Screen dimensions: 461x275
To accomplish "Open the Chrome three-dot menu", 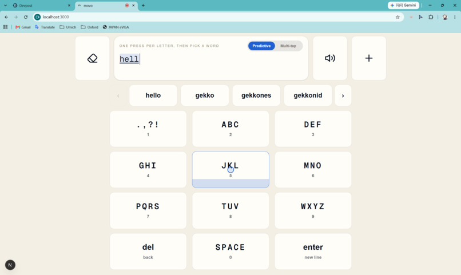I will 455,17.
